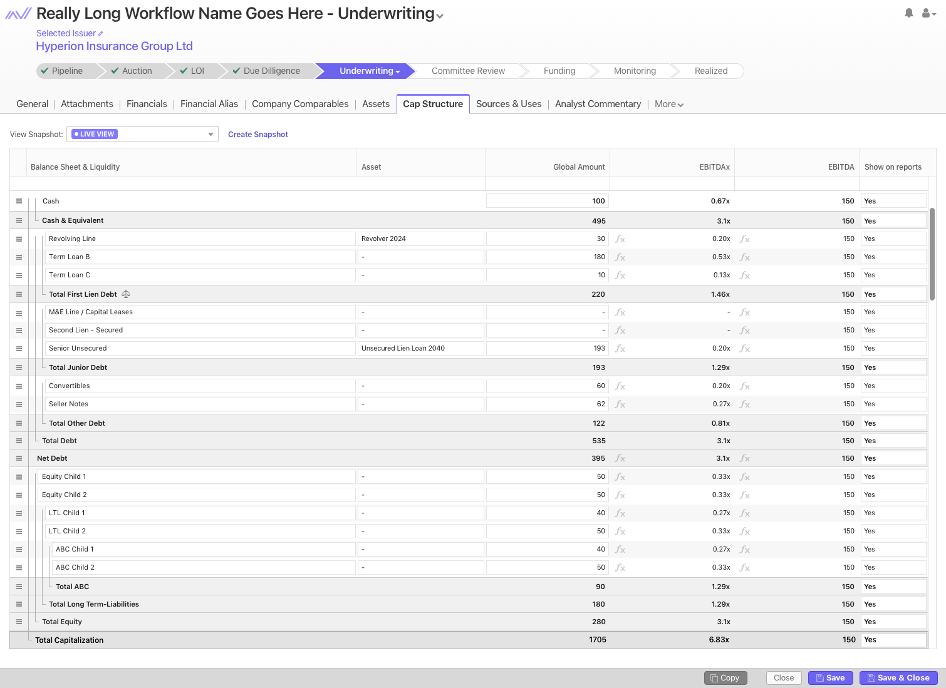Toggle Show on reports for Term Loan B
Viewport: 946px width, 688px height.
[892, 257]
